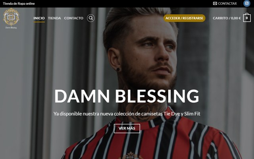Open the TIENDA menu item
The width and height of the screenshot is (254, 159).
(54, 18)
